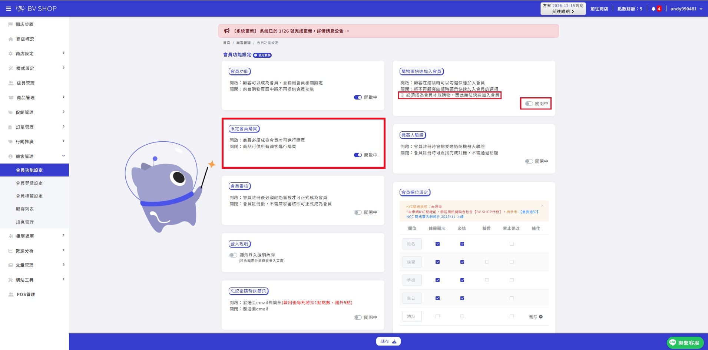The height and width of the screenshot is (350, 708).
Task: Uncheck 姓名 註冊顯示 checkbox
Action: (437, 244)
